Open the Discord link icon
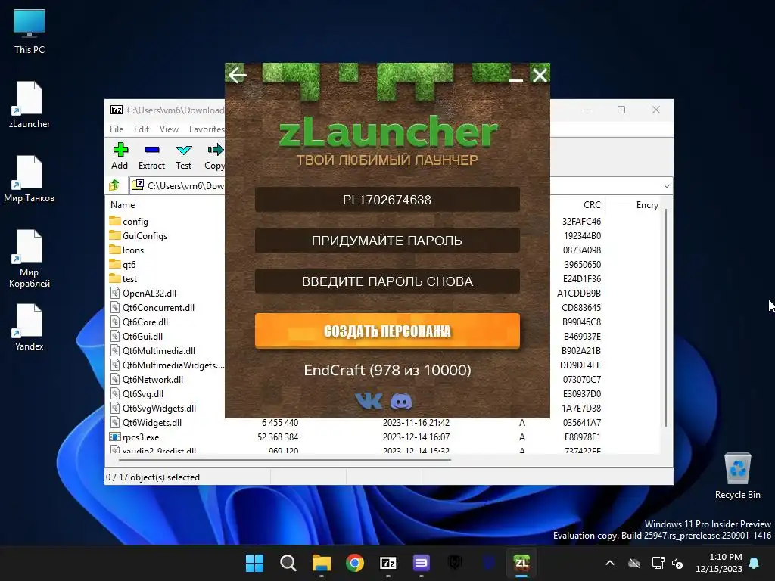Image resolution: width=775 pixels, height=581 pixels. pos(401,401)
